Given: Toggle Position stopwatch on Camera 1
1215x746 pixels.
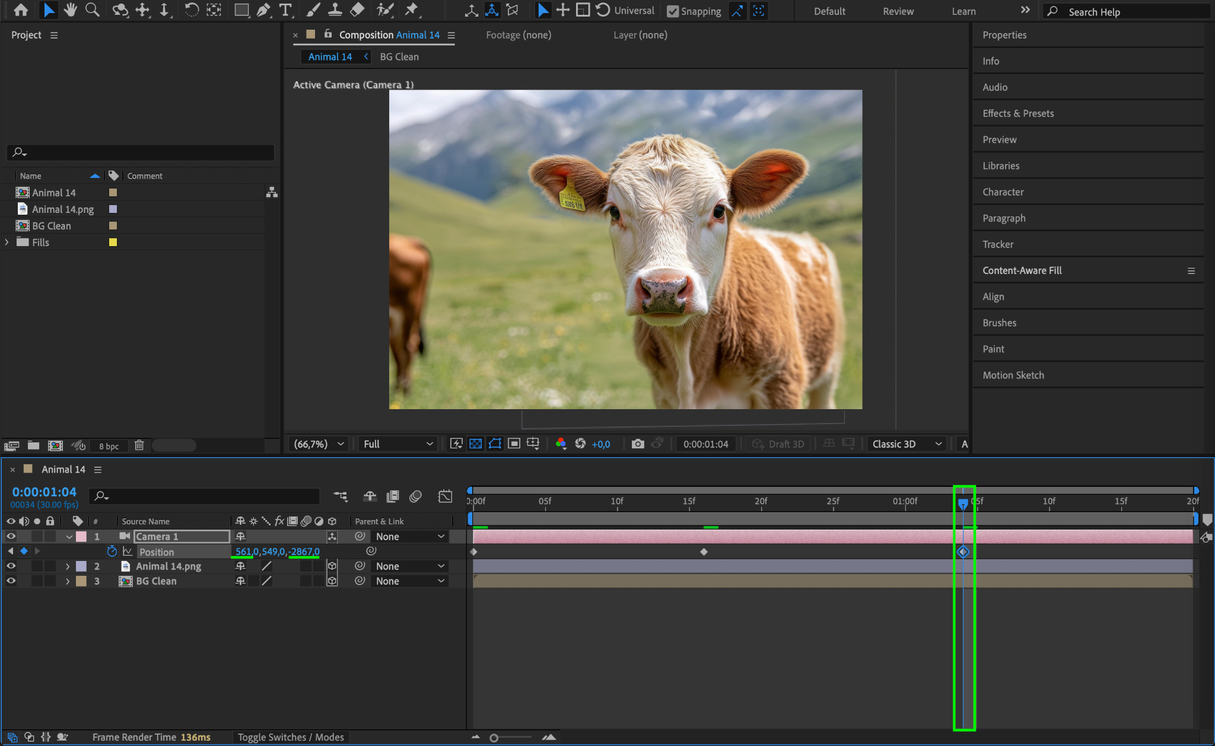Looking at the screenshot, I should click(x=112, y=551).
